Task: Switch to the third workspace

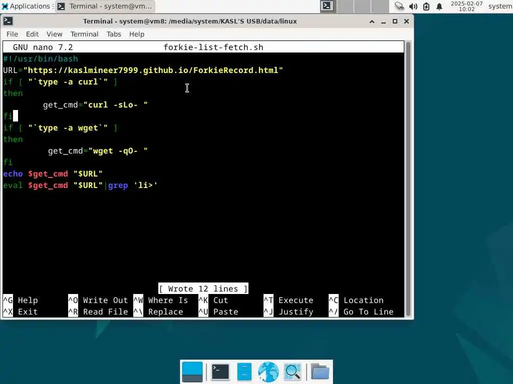Action: point(363,6)
